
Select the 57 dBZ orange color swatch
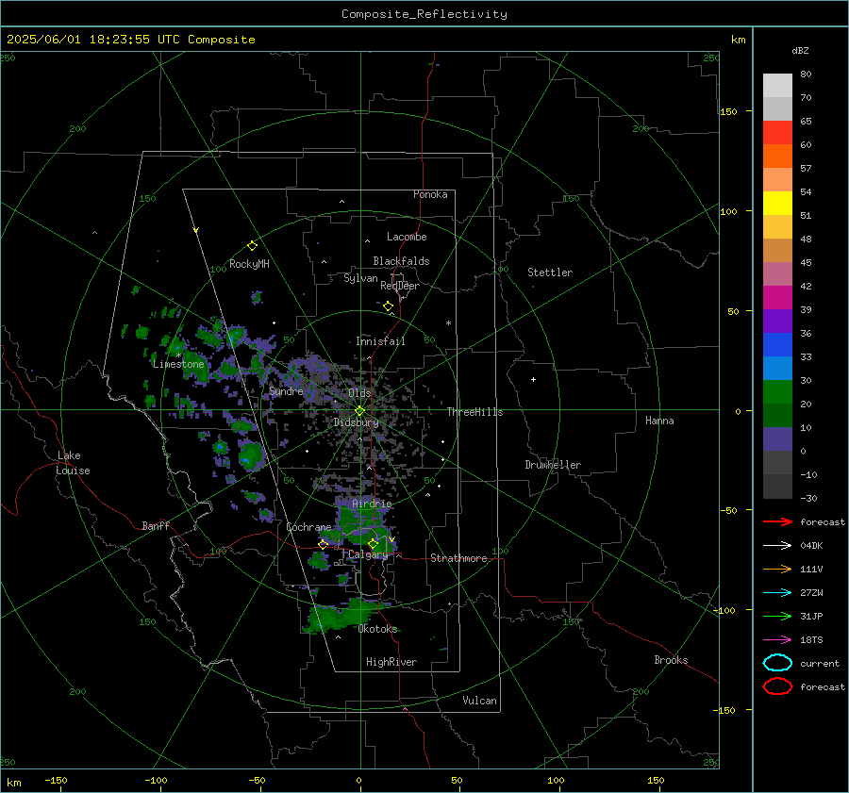click(777, 157)
